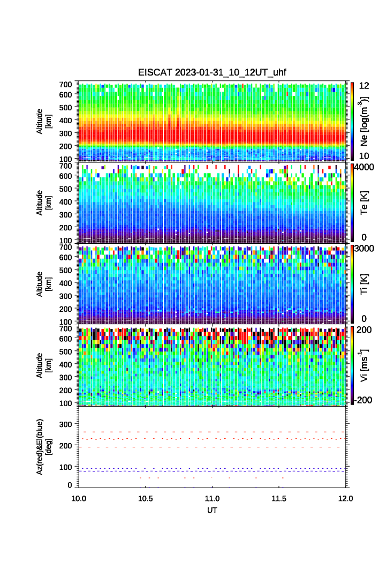
Task: Click the electron density panel's Altitude label
Action: click(x=43, y=121)
